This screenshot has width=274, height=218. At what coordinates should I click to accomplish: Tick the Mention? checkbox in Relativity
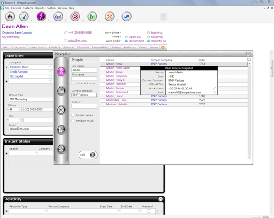coord(149,211)
